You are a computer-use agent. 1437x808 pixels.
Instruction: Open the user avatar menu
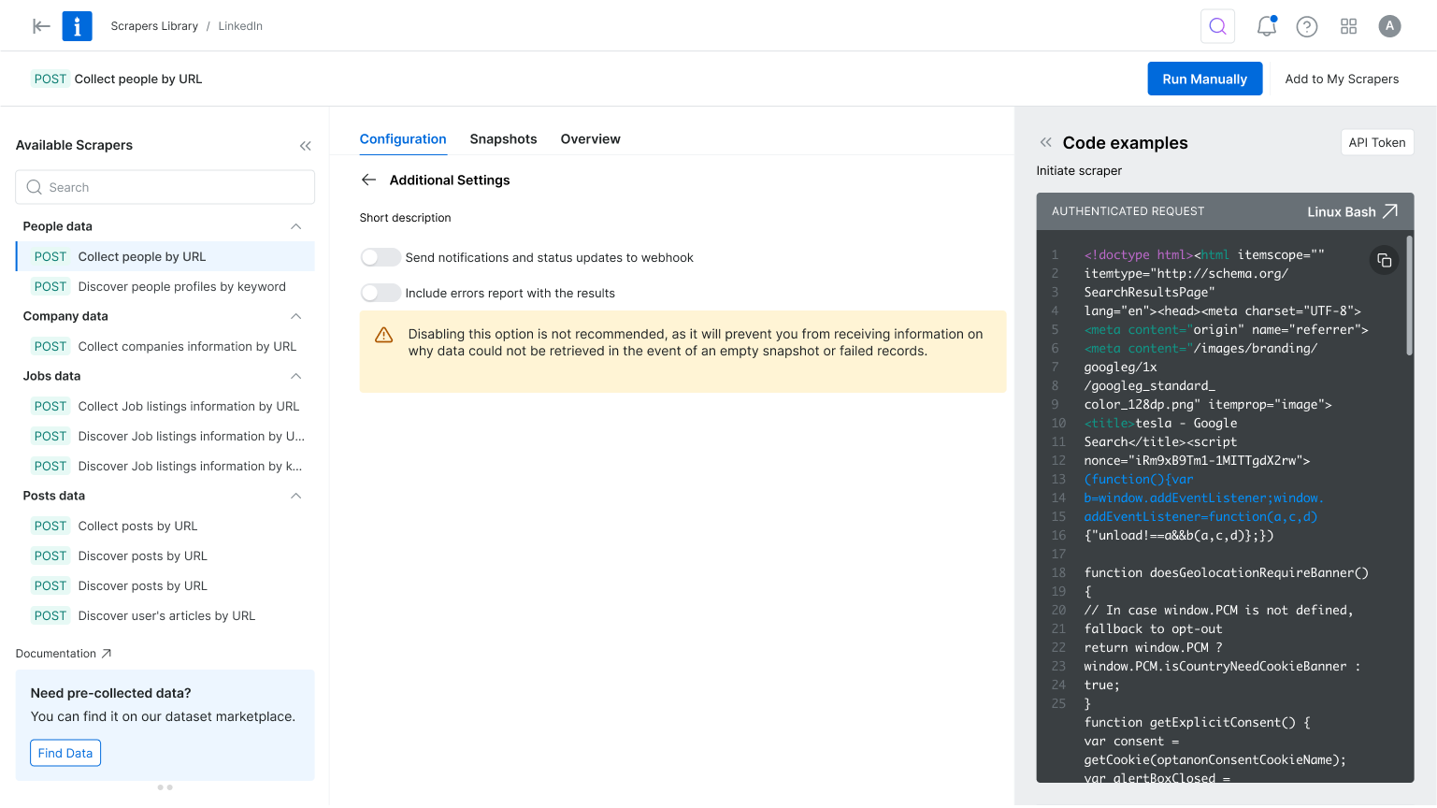click(x=1389, y=26)
